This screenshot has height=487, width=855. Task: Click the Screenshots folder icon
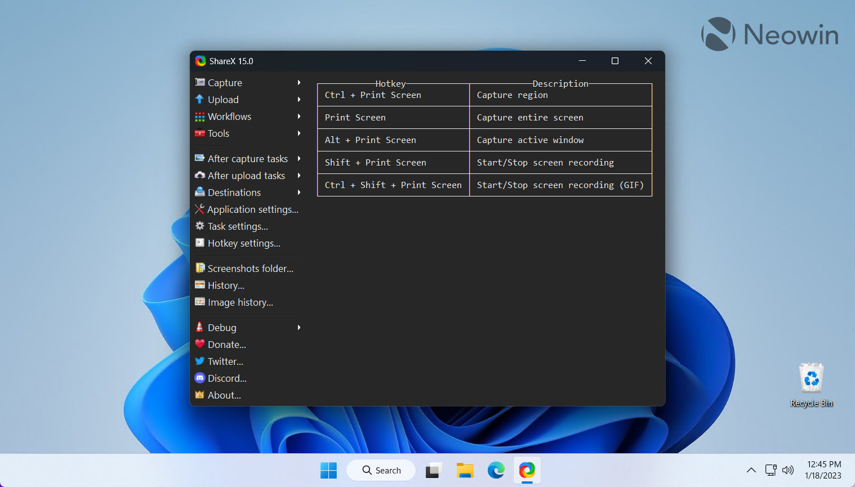[199, 268]
